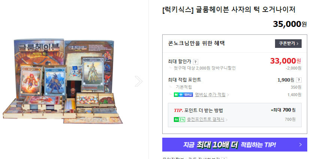Image resolution: width=320 pixels, height=159 pixels.
Task: Click the chevron inside 쿠폰받기 button
Action: (x=298, y=44)
